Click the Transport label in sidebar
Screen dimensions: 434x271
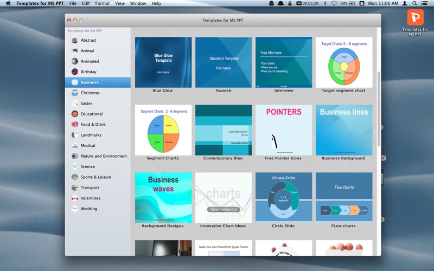(x=90, y=188)
